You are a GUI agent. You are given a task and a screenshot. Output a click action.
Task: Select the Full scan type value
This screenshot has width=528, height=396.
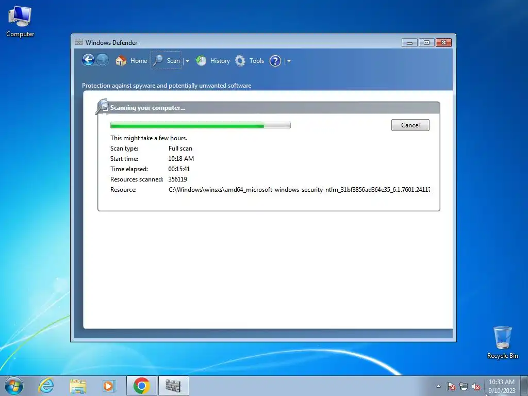(x=180, y=148)
